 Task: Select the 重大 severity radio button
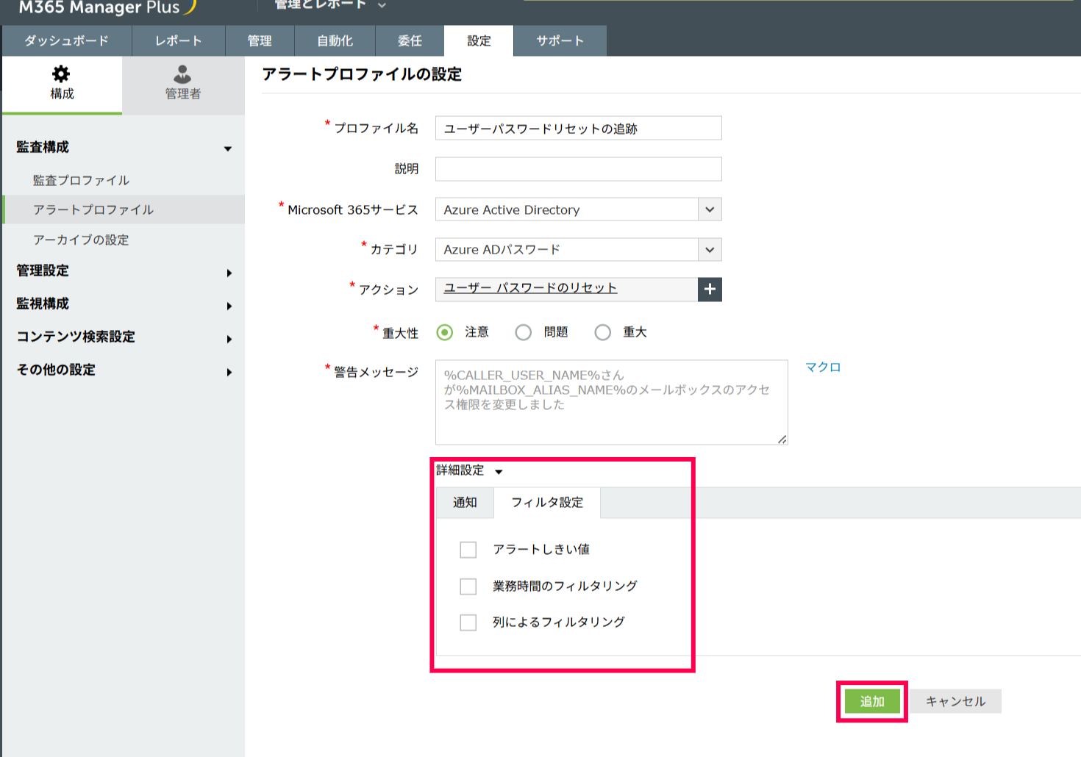(x=603, y=333)
